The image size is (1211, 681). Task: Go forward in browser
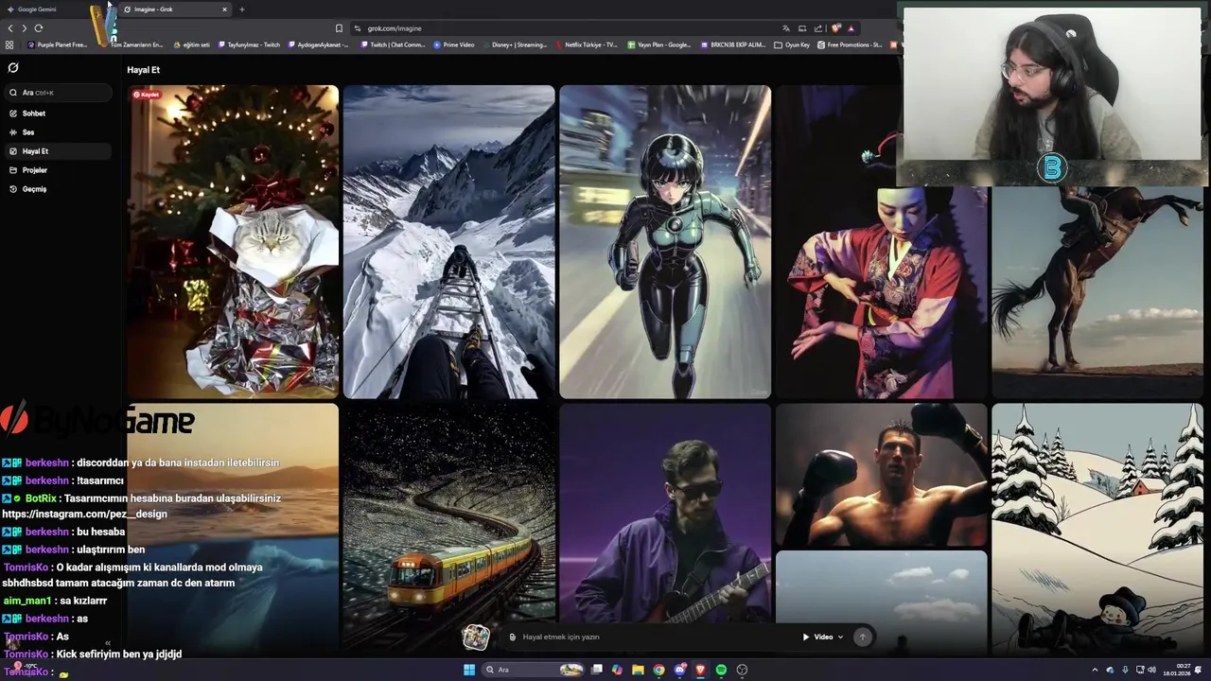click(24, 28)
